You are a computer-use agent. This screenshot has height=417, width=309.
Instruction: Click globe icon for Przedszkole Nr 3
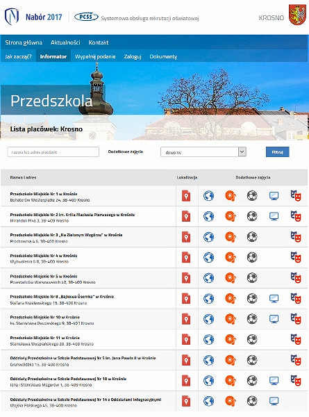(208, 237)
